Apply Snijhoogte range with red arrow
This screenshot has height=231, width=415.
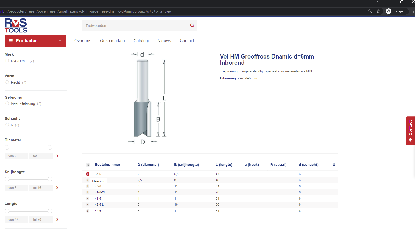pos(57,188)
